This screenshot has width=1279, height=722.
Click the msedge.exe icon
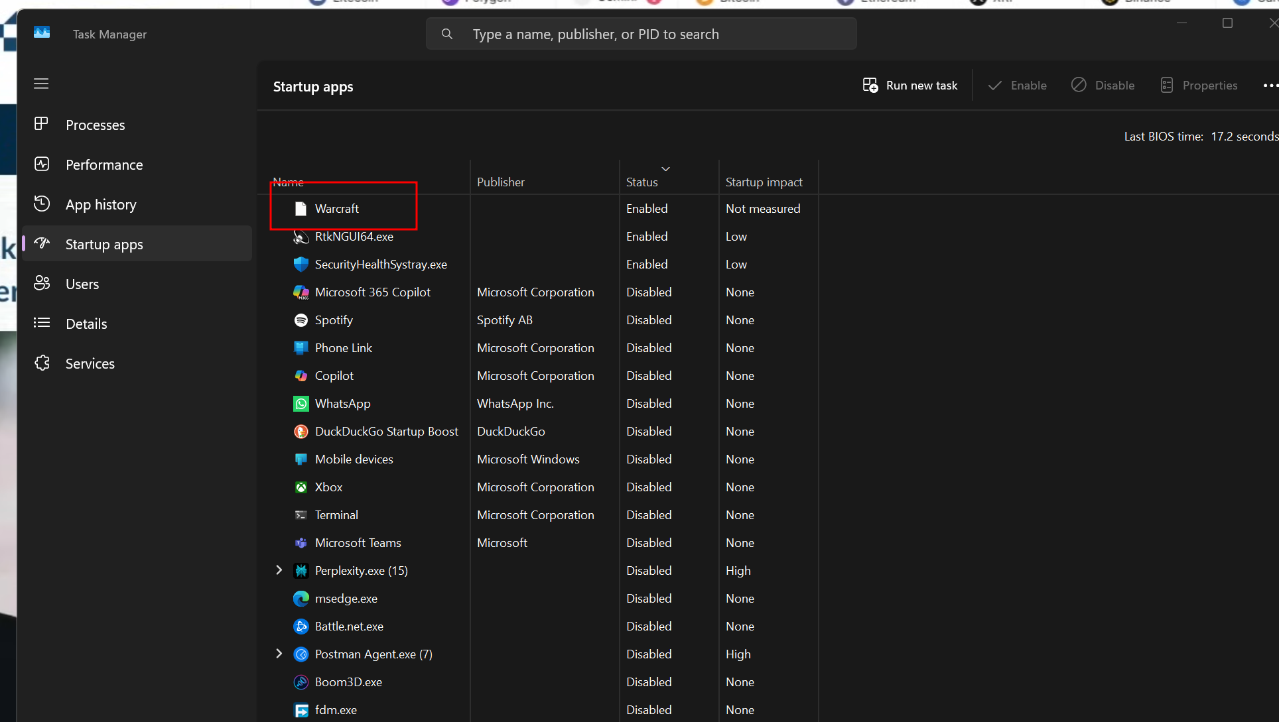point(301,599)
